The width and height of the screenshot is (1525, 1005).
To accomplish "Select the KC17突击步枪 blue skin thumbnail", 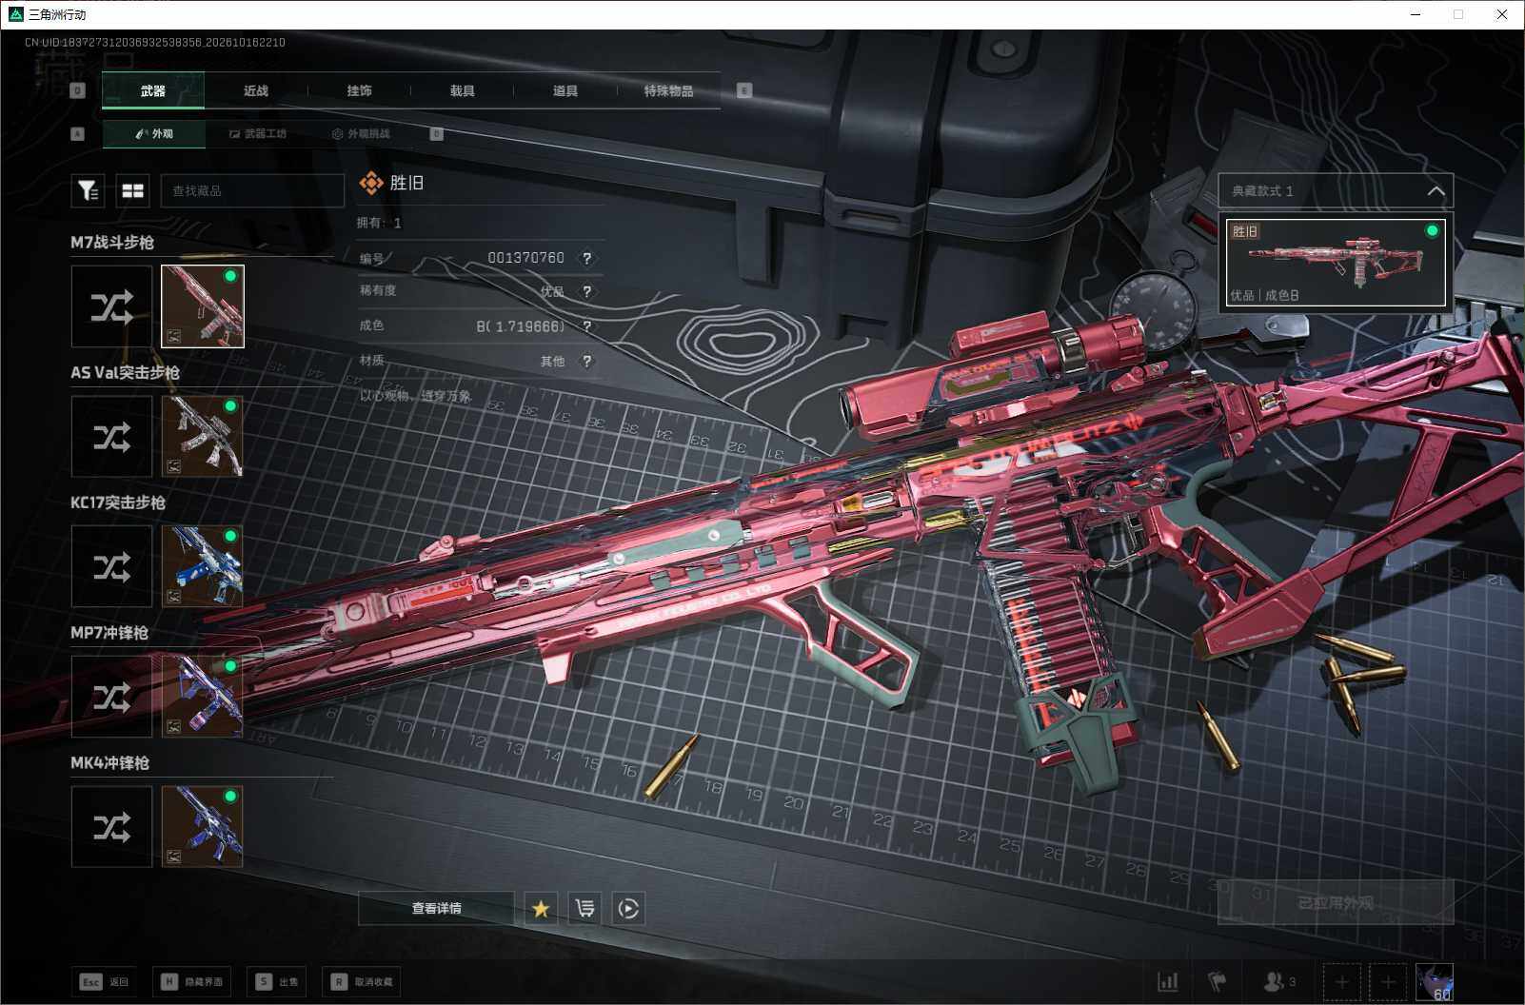I will (203, 567).
